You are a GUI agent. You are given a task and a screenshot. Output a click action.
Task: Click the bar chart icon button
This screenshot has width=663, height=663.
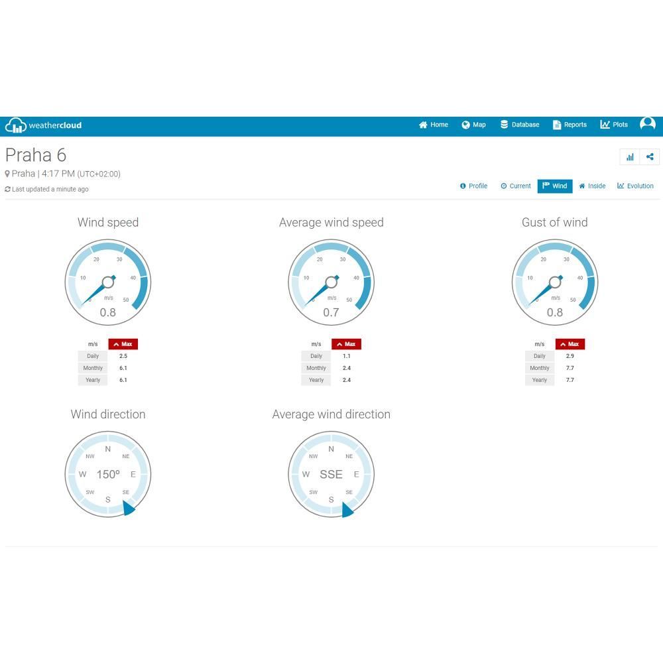tap(630, 157)
